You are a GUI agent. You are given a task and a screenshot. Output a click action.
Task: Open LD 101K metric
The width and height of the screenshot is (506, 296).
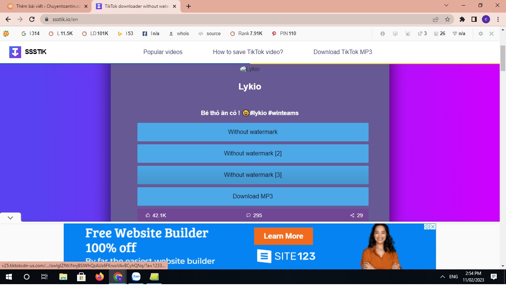coord(95,34)
